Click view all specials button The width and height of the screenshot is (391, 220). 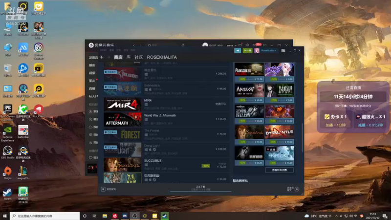point(279,170)
